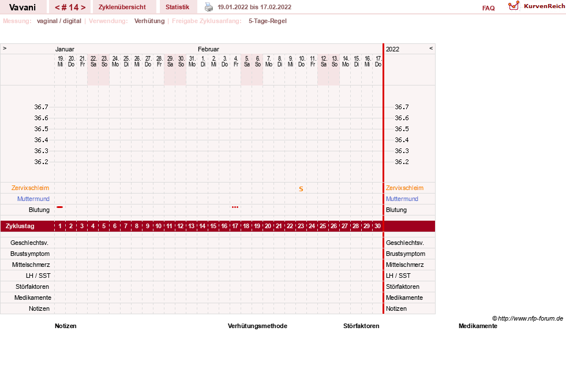
Task: Go to the next cycle arrow
Action: [84, 8]
